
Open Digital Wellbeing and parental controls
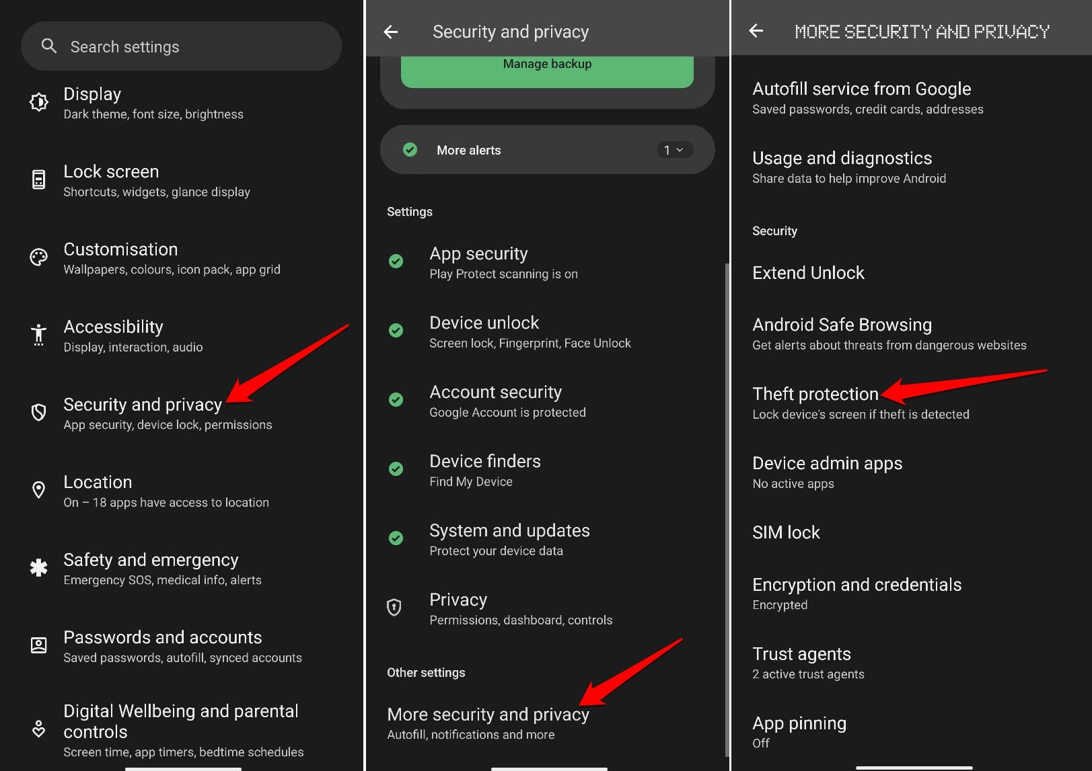182,730
